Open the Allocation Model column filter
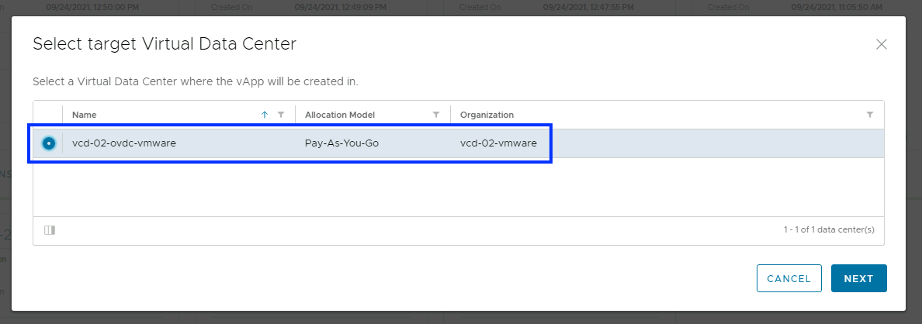 tap(436, 115)
